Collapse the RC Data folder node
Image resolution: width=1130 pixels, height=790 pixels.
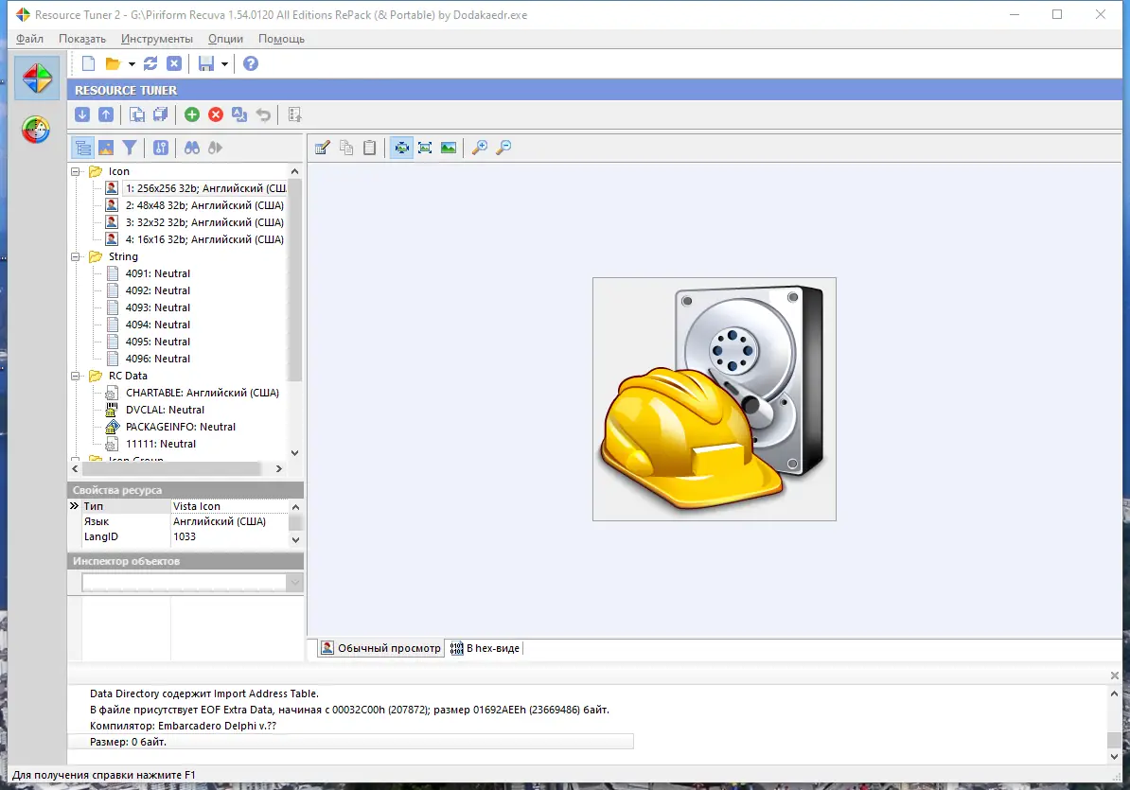(76, 376)
